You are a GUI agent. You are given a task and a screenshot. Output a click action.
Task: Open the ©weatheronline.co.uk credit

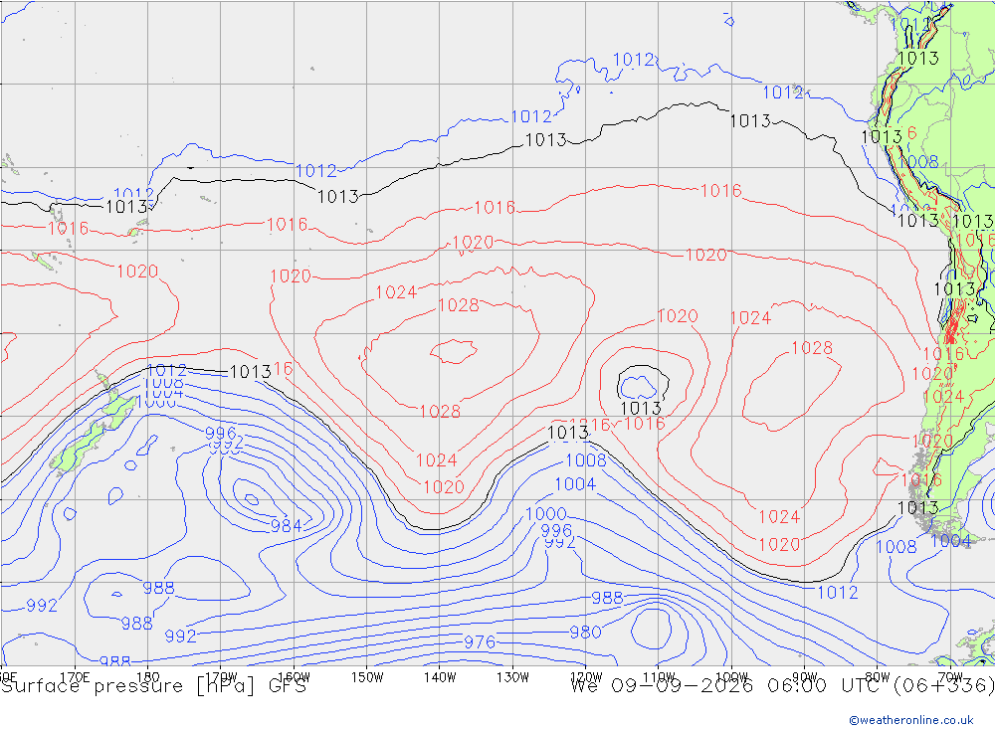(x=911, y=720)
